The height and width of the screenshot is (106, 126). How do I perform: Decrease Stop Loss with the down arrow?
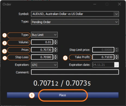click(55, 58)
